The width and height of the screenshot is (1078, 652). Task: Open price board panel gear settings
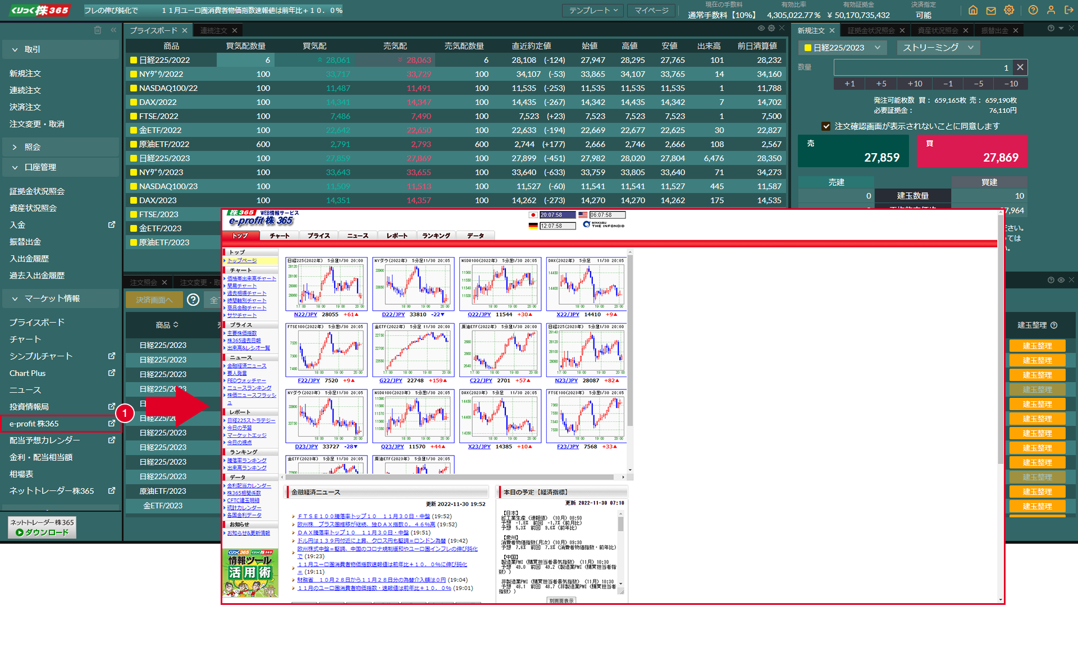(771, 28)
